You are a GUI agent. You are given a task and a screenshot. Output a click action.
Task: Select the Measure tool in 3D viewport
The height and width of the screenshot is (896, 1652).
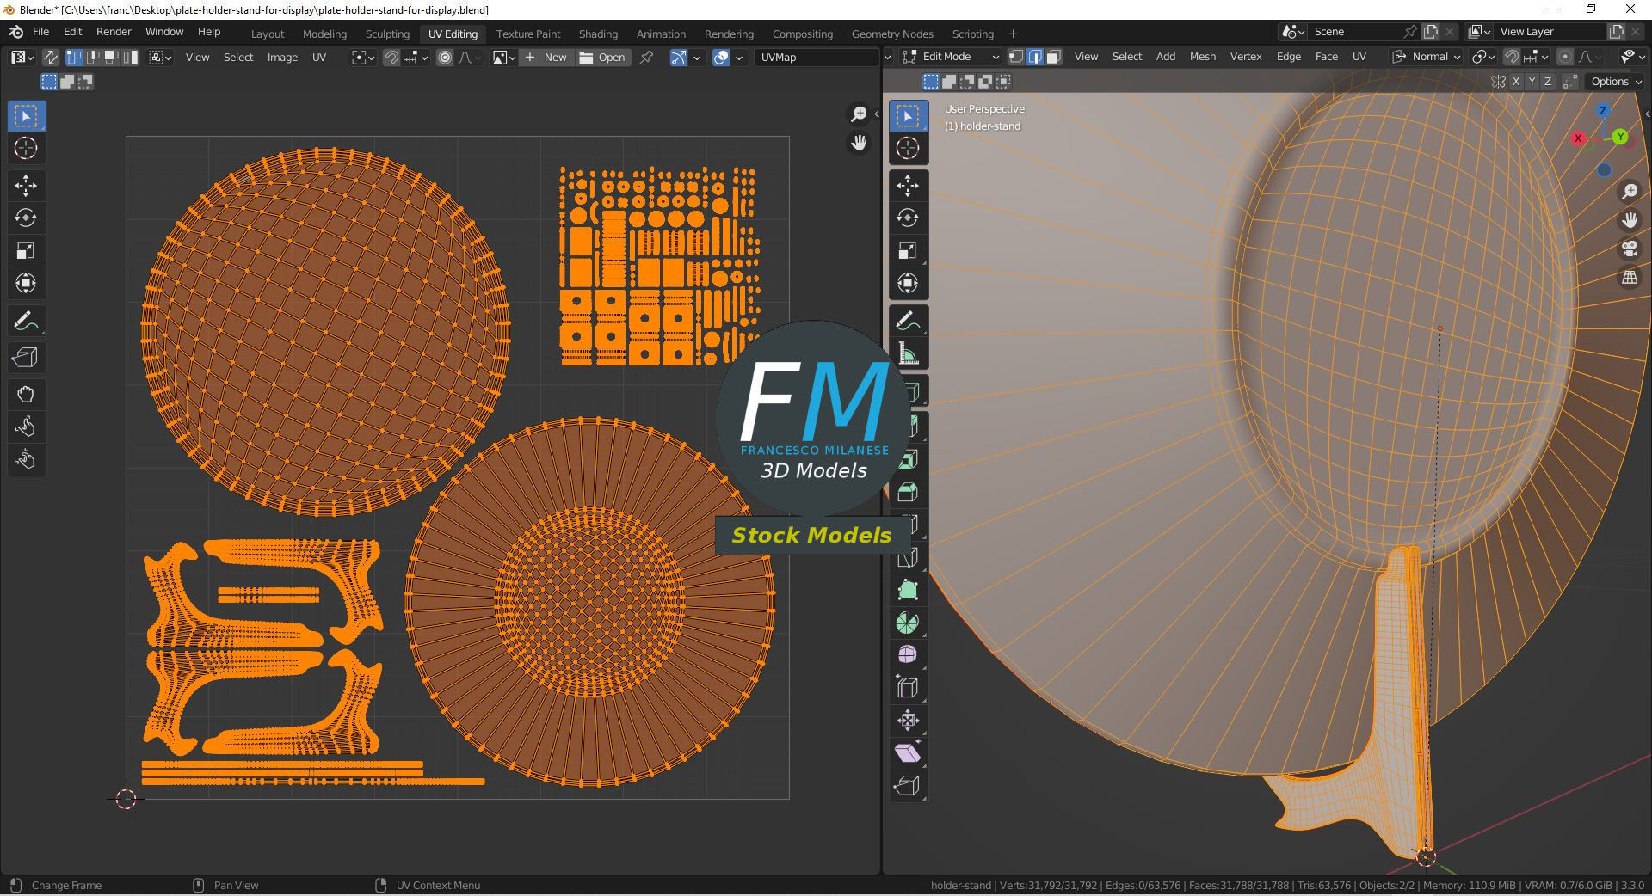pos(908,353)
